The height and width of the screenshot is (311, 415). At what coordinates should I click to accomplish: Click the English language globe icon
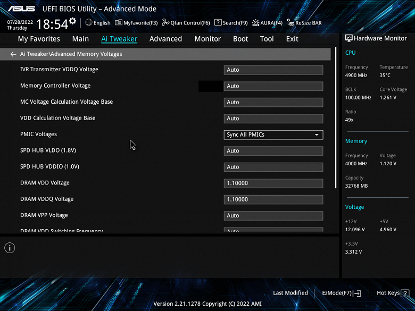(x=89, y=22)
